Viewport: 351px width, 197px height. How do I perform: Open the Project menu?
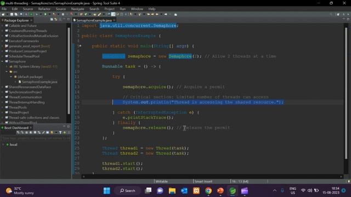tap(109, 9)
